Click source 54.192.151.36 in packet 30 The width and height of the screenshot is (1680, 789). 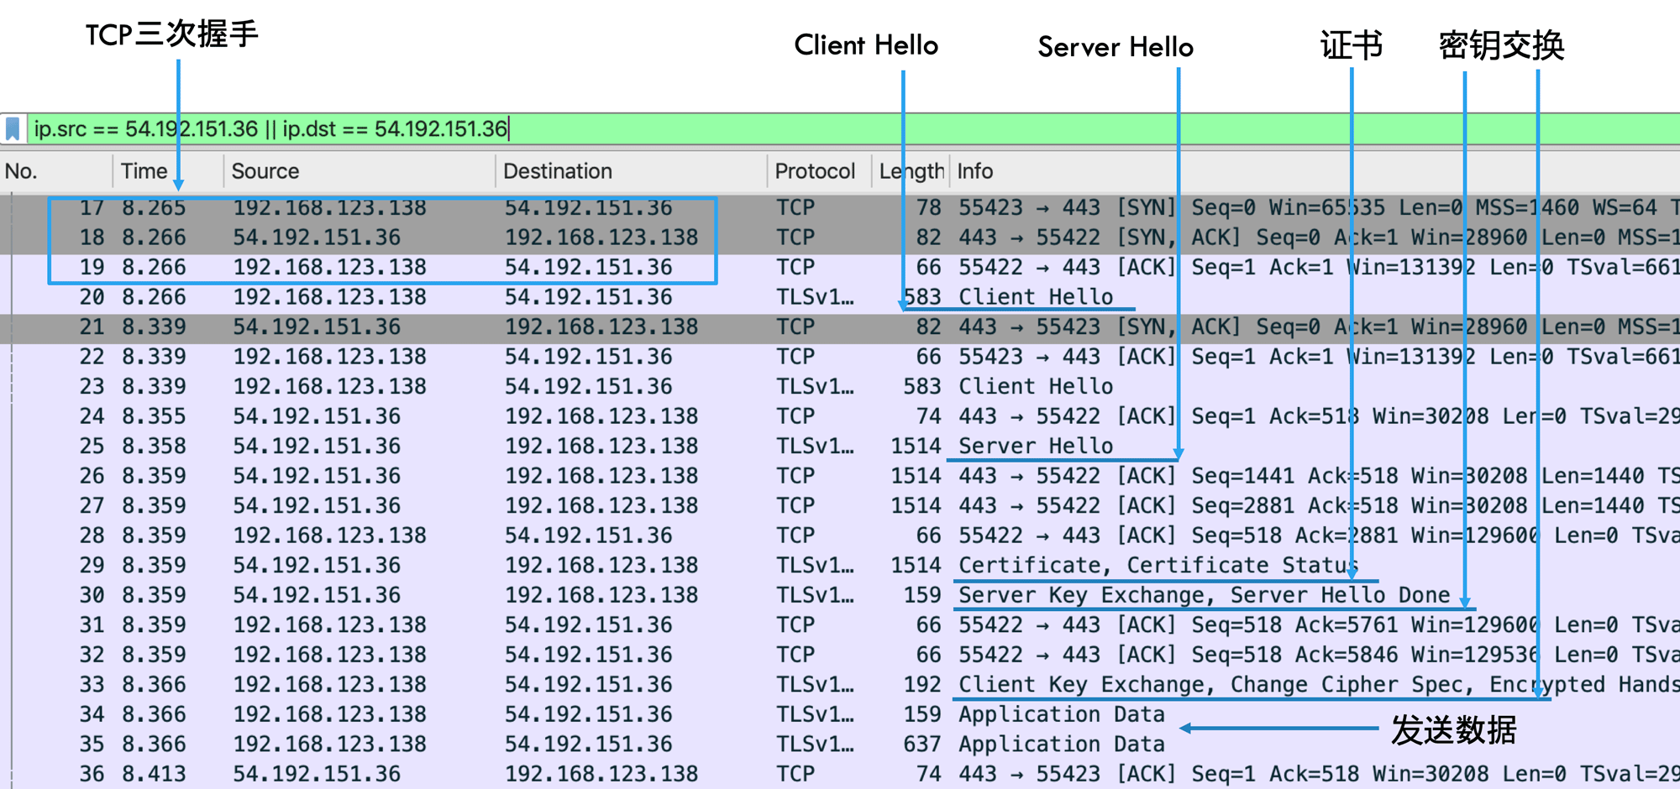[x=317, y=595]
